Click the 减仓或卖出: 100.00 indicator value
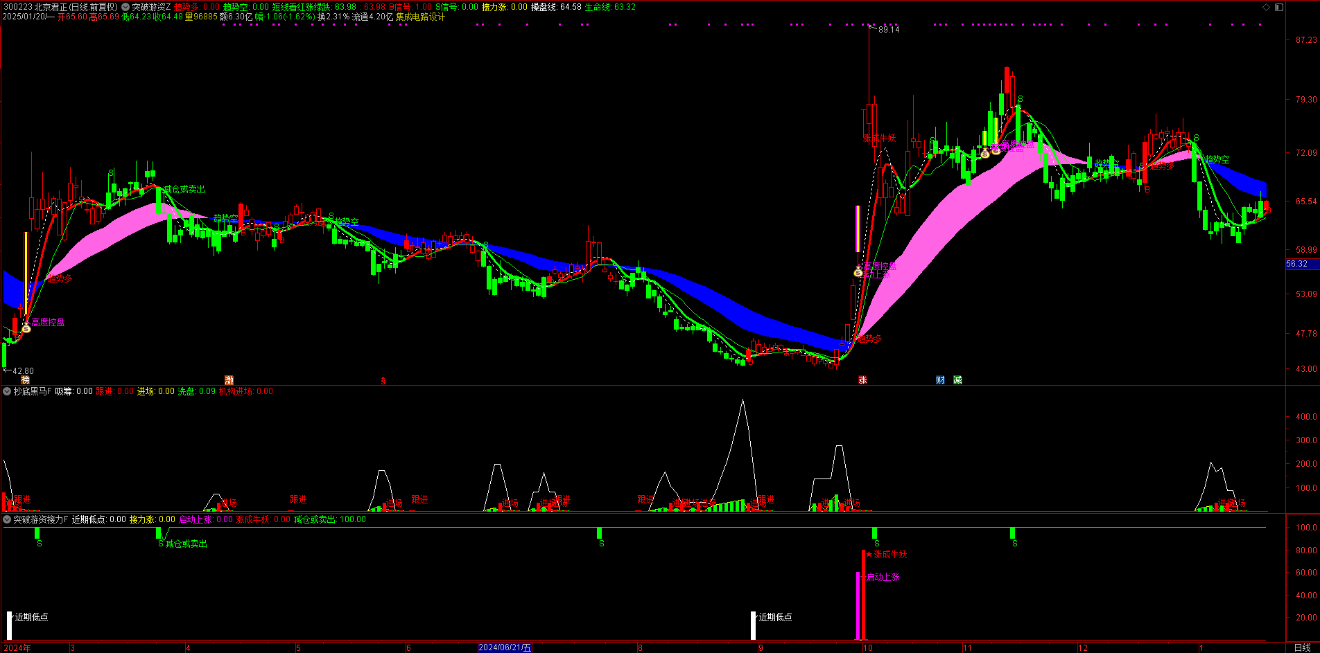This screenshot has width=1320, height=653. tap(329, 519)
